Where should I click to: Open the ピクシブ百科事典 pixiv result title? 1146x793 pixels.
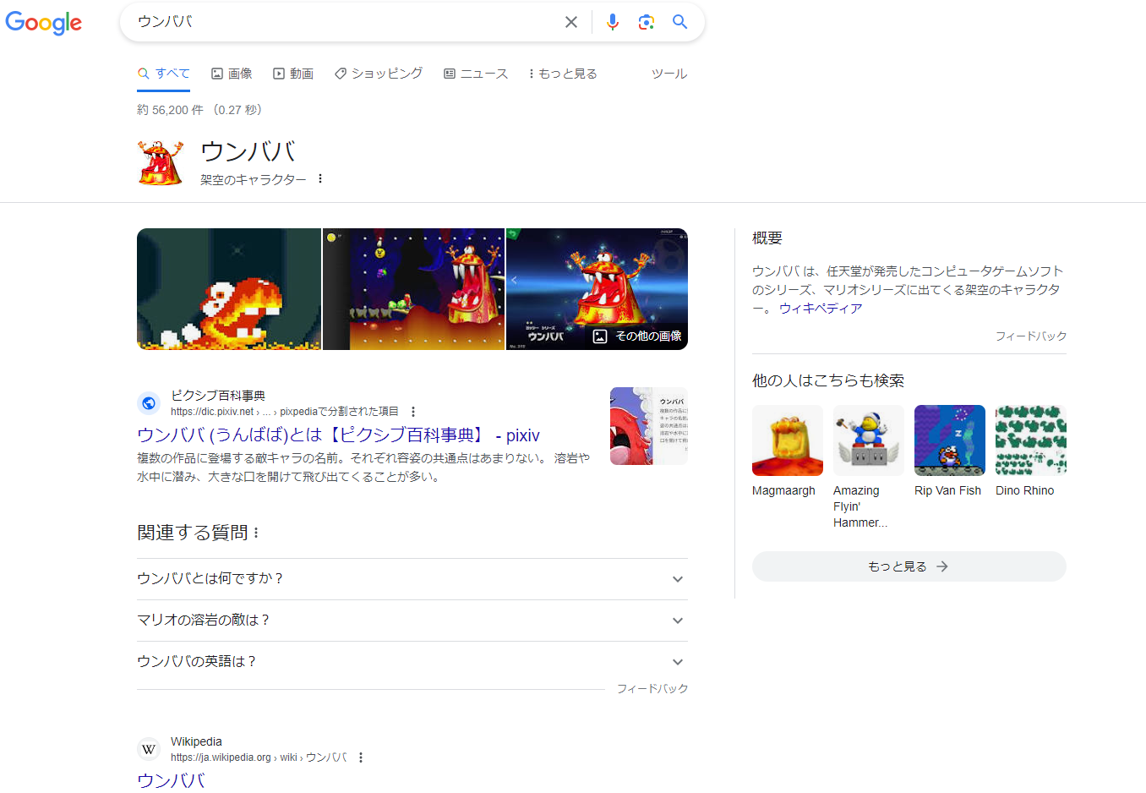(x=338, y=435)
